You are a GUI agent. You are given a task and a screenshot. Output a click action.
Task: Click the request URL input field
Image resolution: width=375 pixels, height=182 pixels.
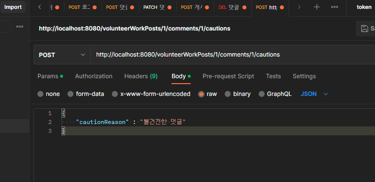tap(232, 55)
